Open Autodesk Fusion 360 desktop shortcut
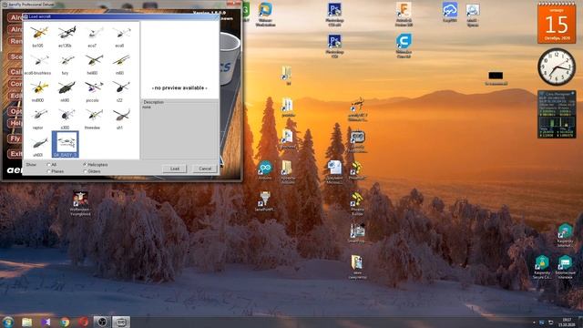The width and height of the screenshot is (583, 328). pos(404,15)
